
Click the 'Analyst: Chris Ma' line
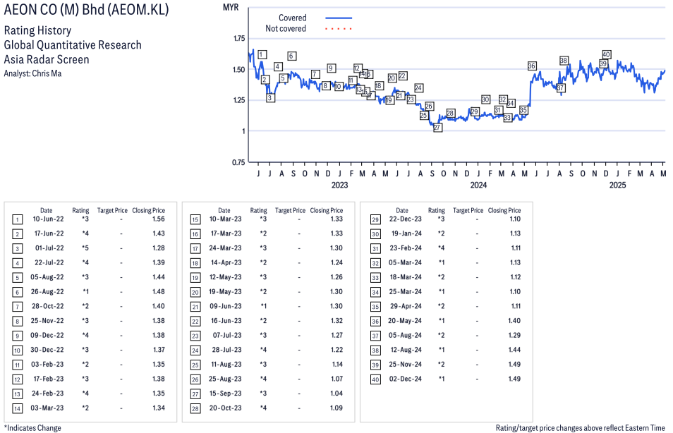tap(32, 73)
